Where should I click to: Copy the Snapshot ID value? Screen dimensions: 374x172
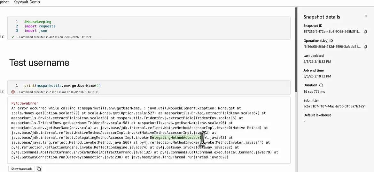point(365,32)
